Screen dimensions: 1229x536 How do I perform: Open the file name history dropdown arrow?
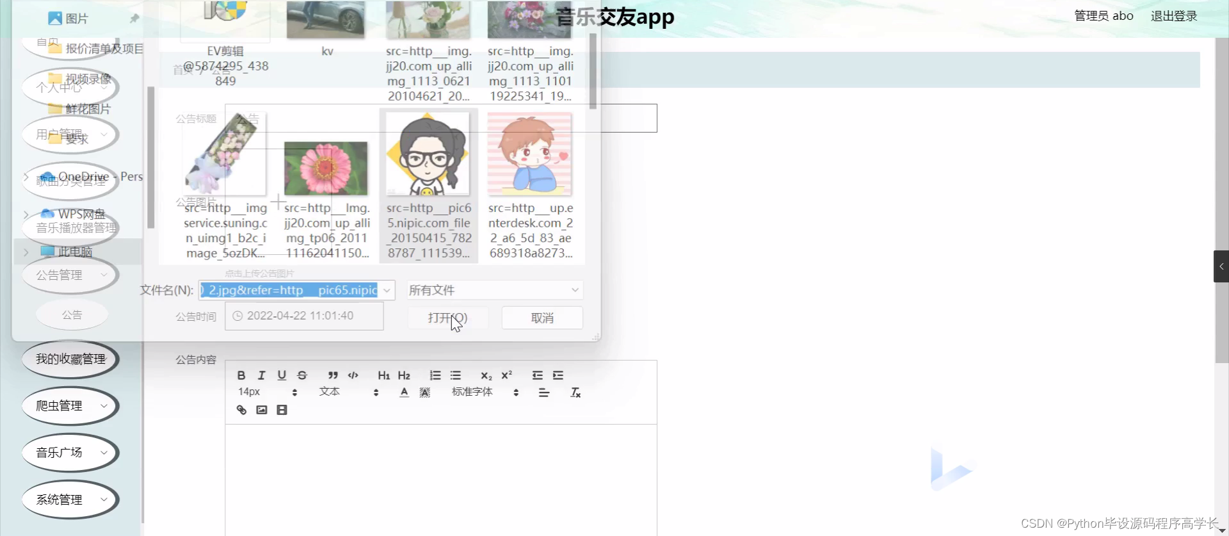click(387, 290)
